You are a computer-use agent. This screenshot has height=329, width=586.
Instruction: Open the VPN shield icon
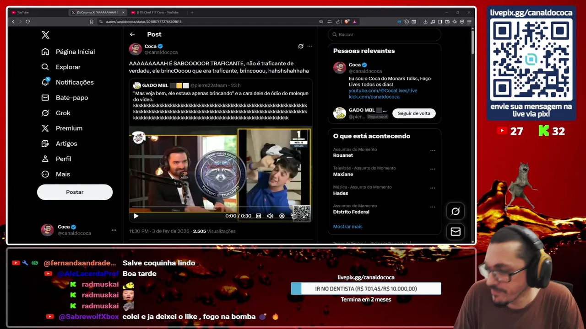coord(462,21)
